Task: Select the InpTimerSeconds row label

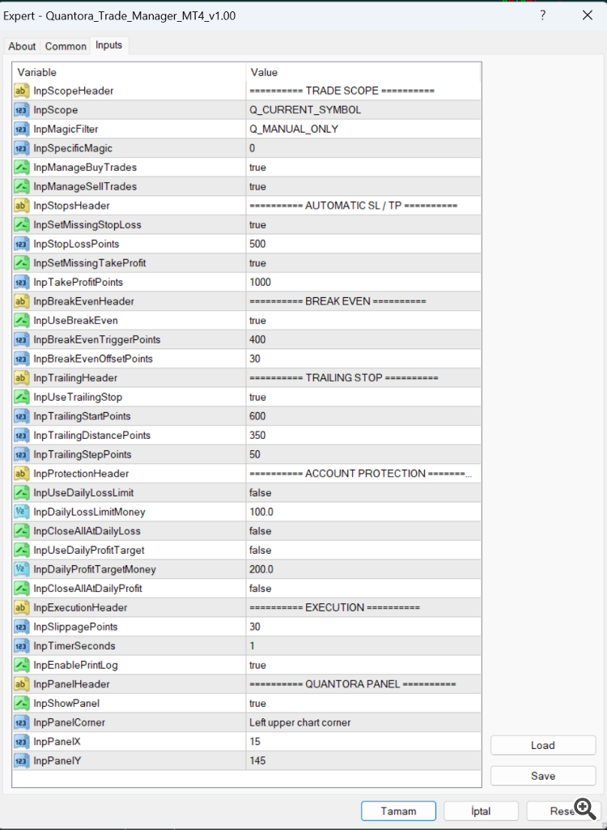Action: 74,646
